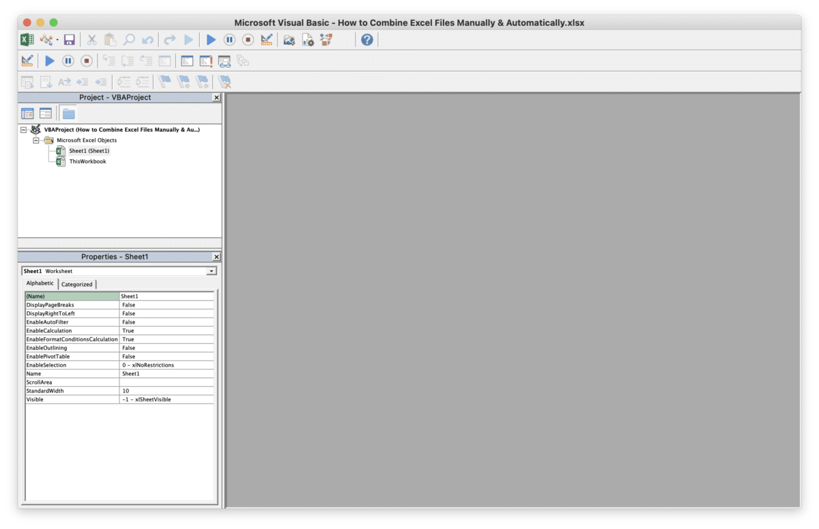Click the Reset icon to stop execution
The width and height of the screenshot is (819, 529).
coord(248,40)
